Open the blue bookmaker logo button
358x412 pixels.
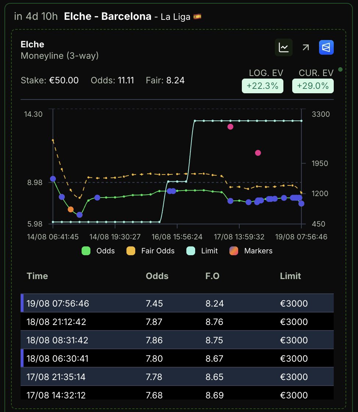pos(326,47)
